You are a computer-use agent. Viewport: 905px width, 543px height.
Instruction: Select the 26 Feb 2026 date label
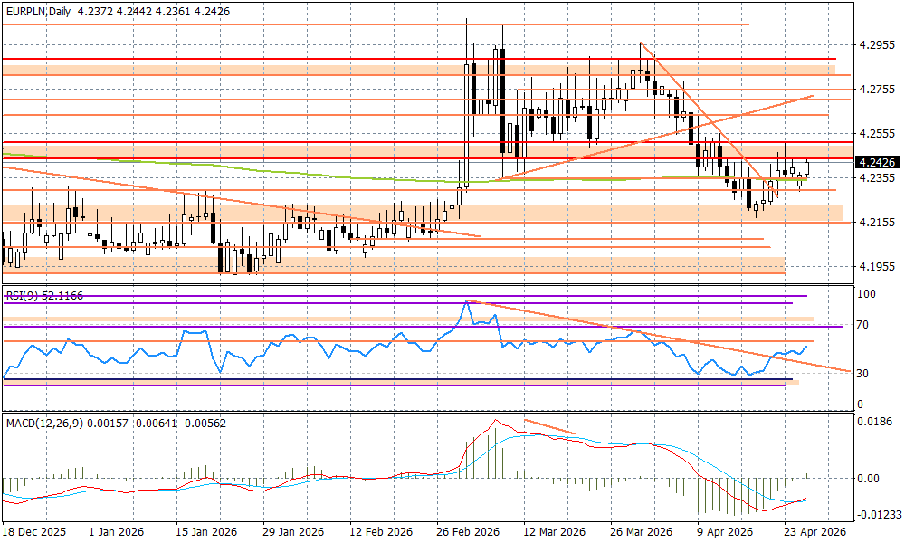[466, 533]
